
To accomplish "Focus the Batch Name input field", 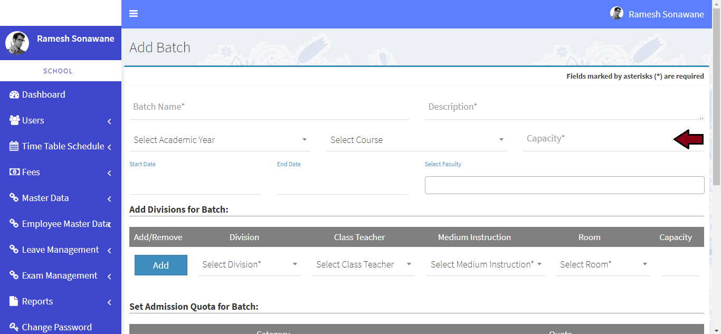I will click(269, 107).
